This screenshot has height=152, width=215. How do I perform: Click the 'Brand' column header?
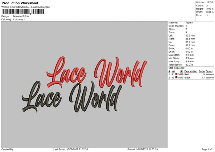209,71
